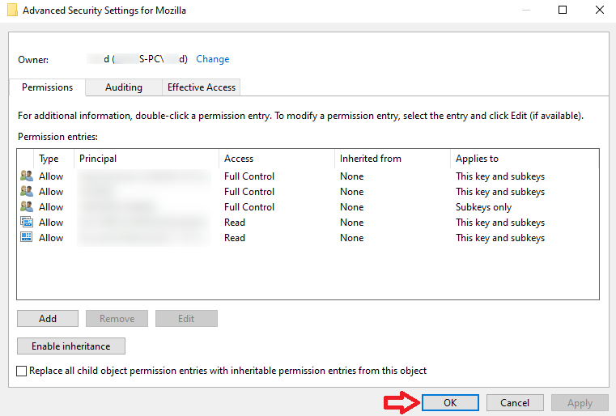Screen dimensions: 616x416
Task: Sort entries by the Type column header
Action: click(49, 159)
